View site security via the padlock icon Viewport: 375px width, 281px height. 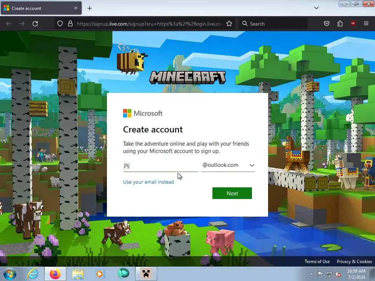coord(70,24)
